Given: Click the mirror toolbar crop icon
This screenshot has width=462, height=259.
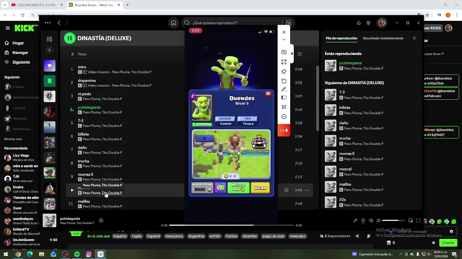Looking at the screenshot, I should pyautogui.click(x=284, y=107).
